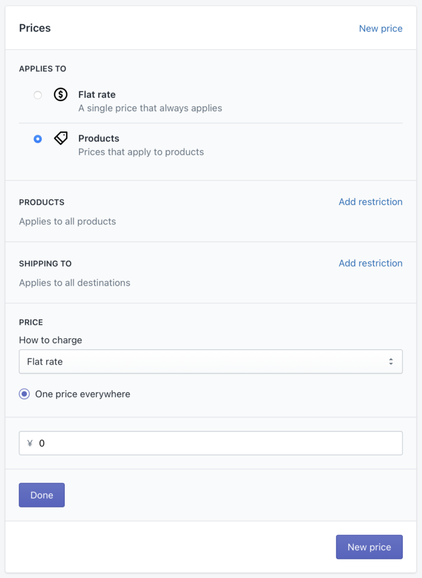This screenshot has height=578, width=422.
Task: Add restriction to Products section
Action: tap(371, 202)
